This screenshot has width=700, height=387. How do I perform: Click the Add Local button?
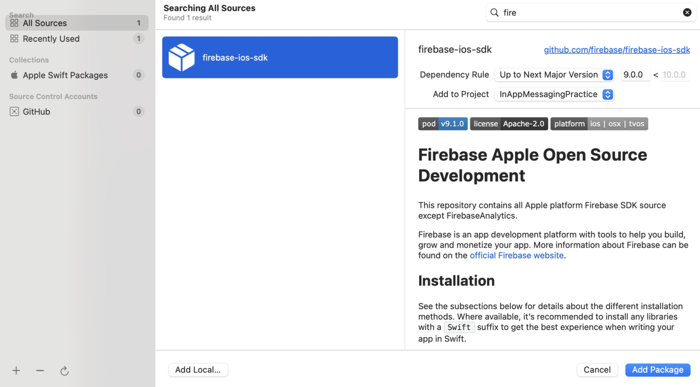tap(198, 370)
